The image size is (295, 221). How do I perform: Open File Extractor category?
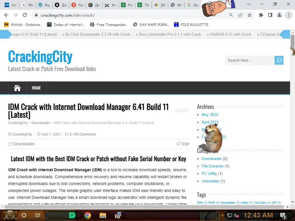[x=213, y=166]
